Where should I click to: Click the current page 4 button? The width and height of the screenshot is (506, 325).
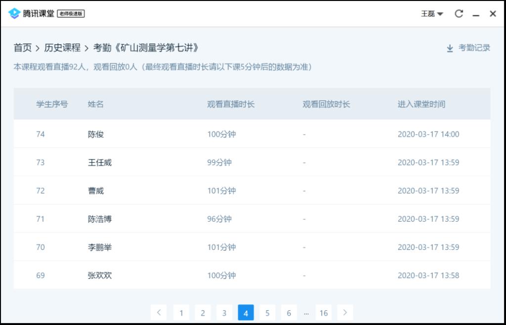[x=246, y=313]
